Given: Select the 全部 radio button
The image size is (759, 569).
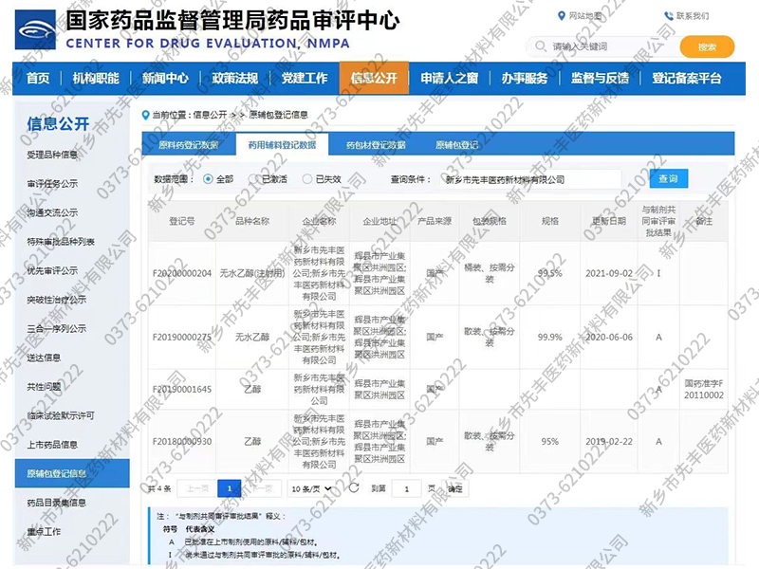Looking at the screenshot, I should (209, 178).
